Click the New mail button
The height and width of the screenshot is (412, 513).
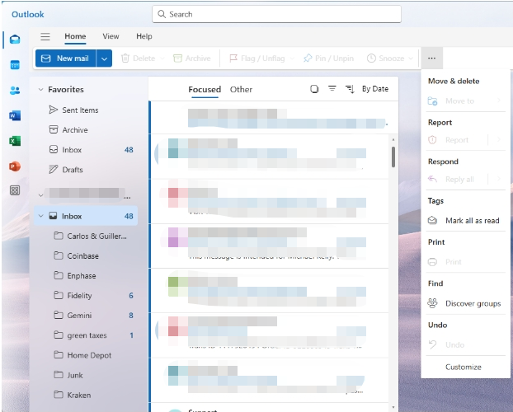point(66,59)
